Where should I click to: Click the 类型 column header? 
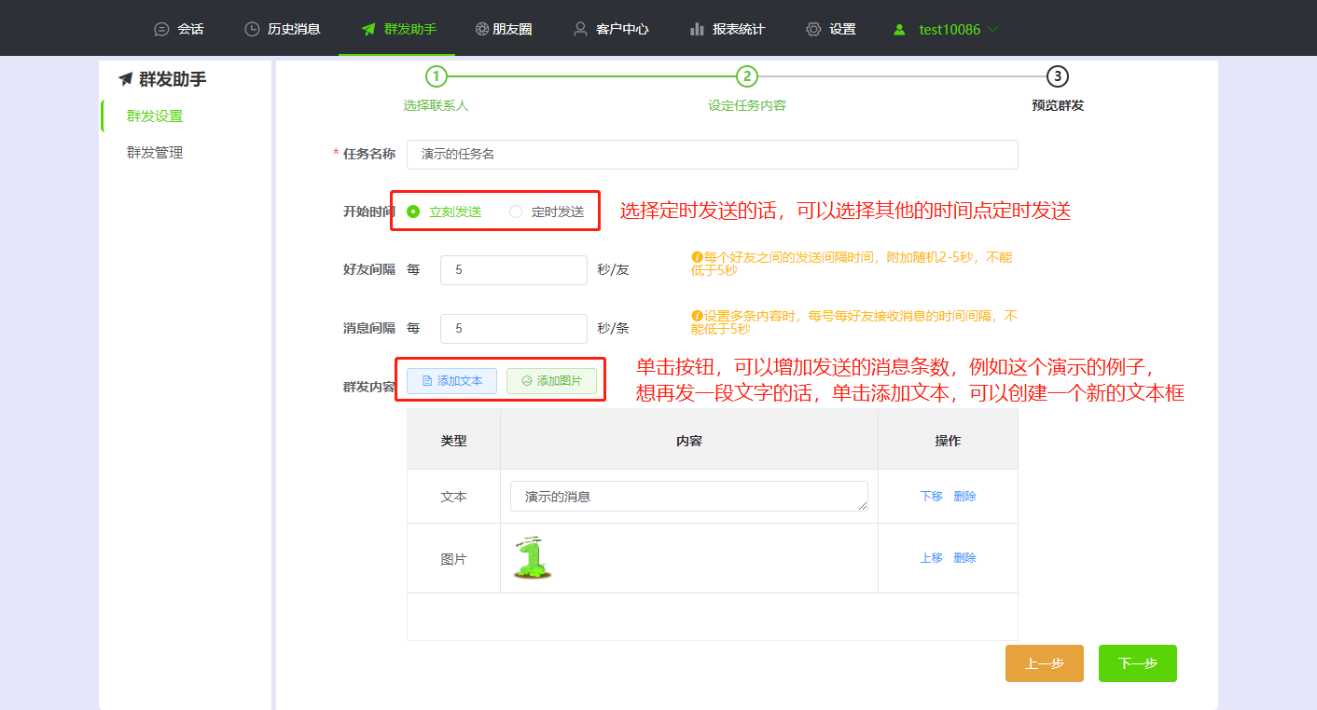tap(453, 441)
